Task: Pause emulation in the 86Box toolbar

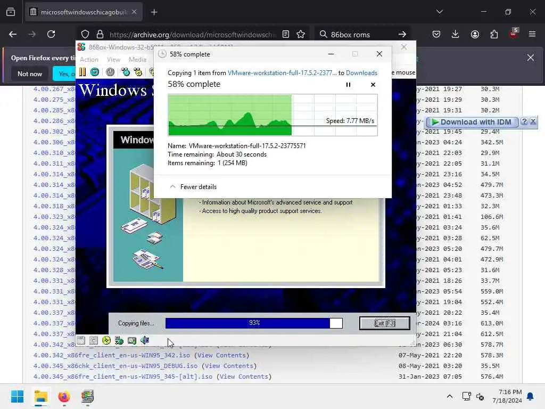Action: point(82,72)
